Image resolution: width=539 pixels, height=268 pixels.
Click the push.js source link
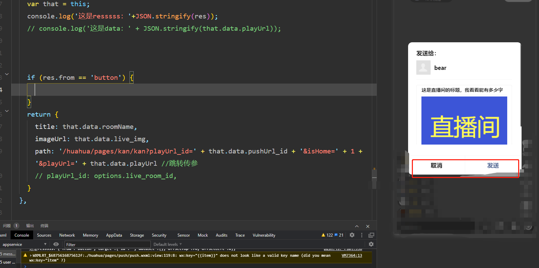pyautogui.click(x=343, y=249)
